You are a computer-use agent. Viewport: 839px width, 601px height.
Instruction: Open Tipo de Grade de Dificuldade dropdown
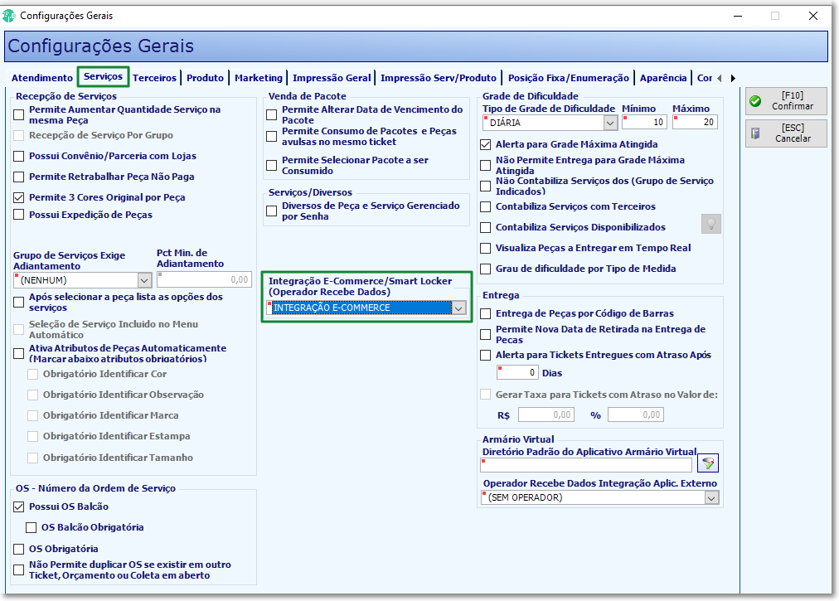610,123
